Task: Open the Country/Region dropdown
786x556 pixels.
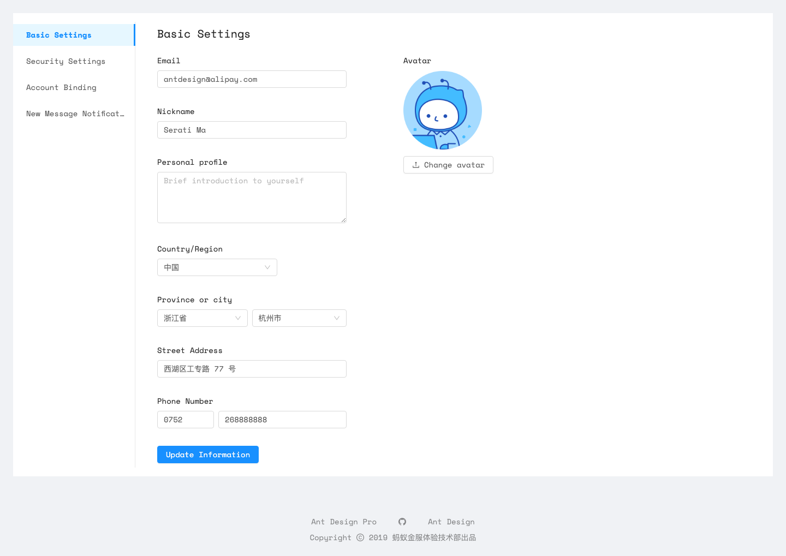Action: point(217,267)
